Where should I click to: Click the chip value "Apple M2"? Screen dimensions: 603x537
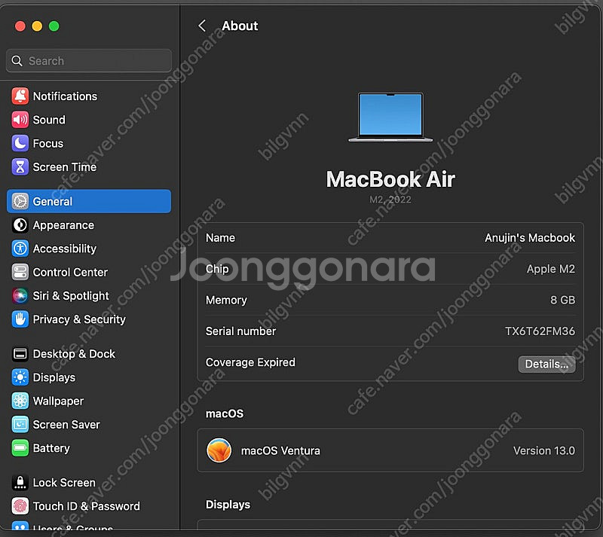[x=551, y=269]
